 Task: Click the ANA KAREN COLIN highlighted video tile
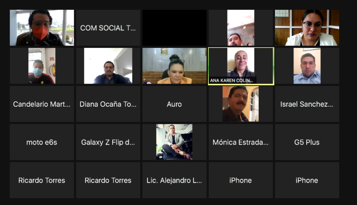pos(241,66)
